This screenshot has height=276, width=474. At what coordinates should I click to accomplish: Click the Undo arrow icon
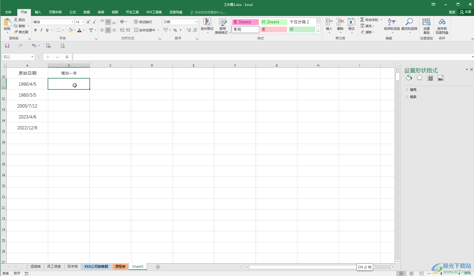(34, 46)
